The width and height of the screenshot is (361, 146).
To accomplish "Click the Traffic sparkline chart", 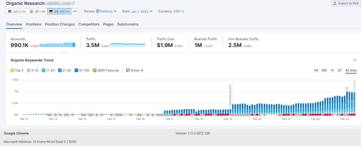I will point(128,45).
